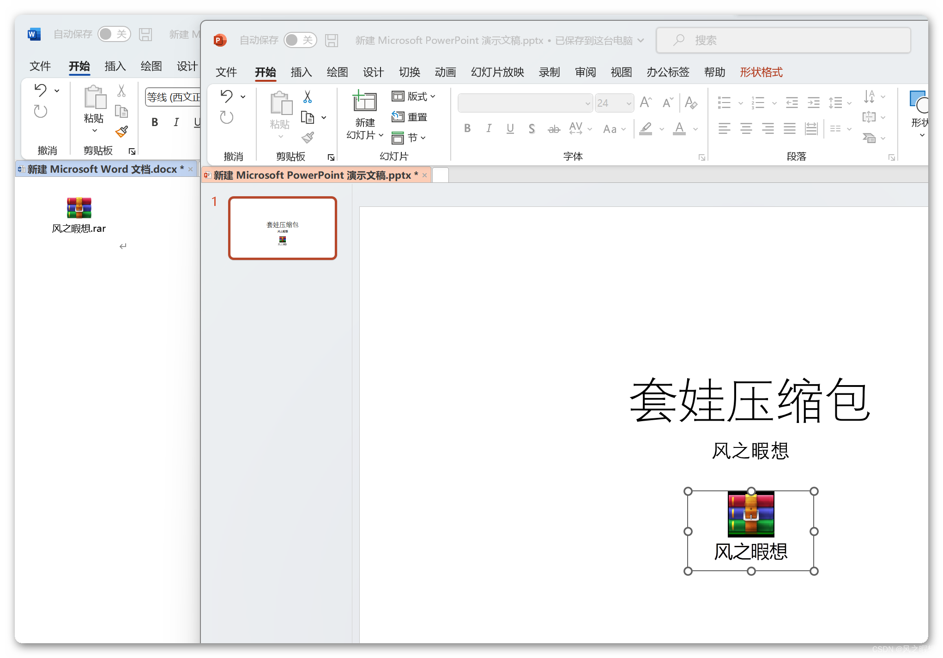Click the Clear All Formatting icon
Viewport: 943px width, 658px height.
[x=691, y=103]
